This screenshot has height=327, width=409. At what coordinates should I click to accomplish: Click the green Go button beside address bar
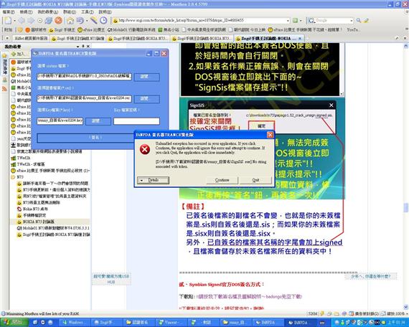296,20
